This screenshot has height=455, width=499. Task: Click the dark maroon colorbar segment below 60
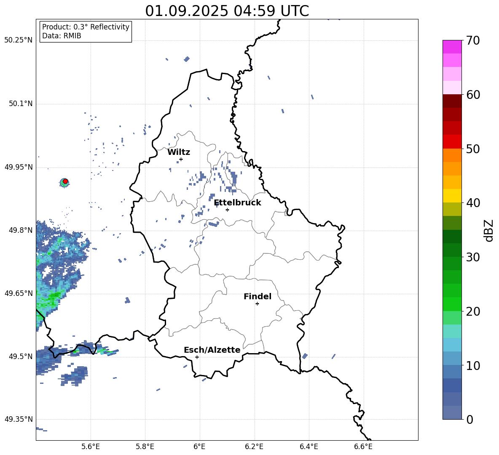[x=452, y=101]
